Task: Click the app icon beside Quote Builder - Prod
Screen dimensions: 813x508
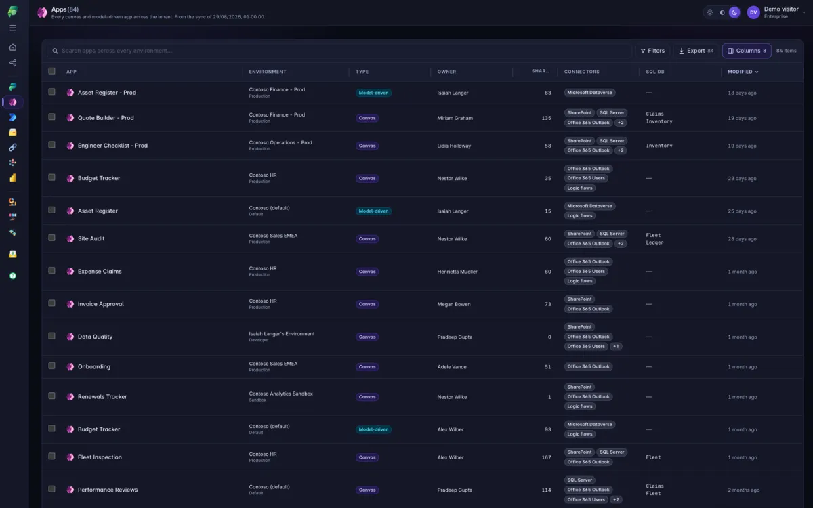Action: click(x=70, y=118)
